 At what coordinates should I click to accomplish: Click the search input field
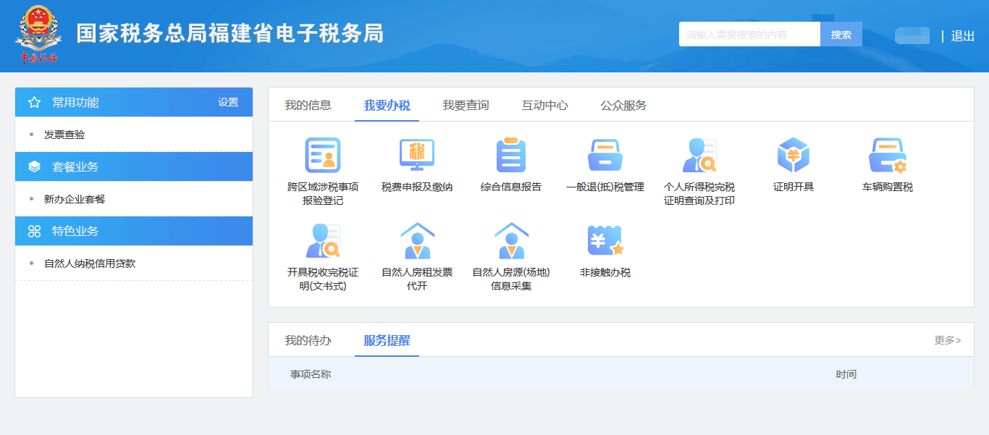[x=749, y=33]
